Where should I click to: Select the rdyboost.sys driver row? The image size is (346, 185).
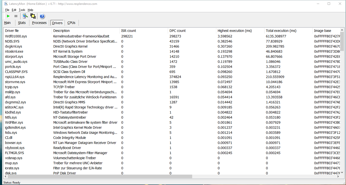(171, 148)
